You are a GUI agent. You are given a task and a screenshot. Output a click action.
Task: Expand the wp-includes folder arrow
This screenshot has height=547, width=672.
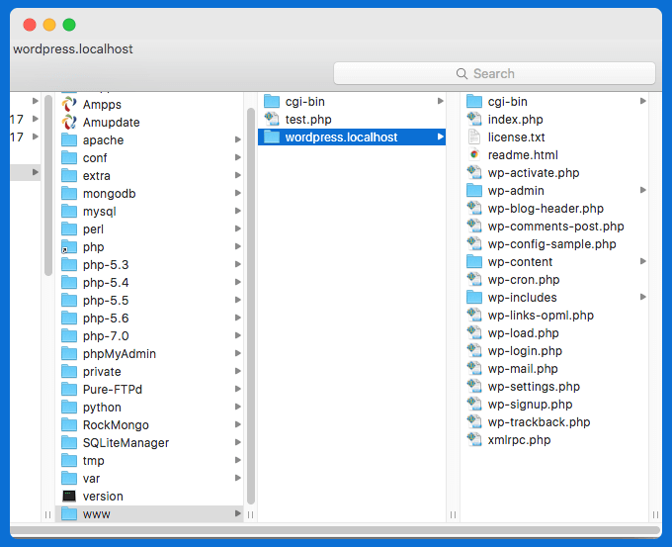643,297
